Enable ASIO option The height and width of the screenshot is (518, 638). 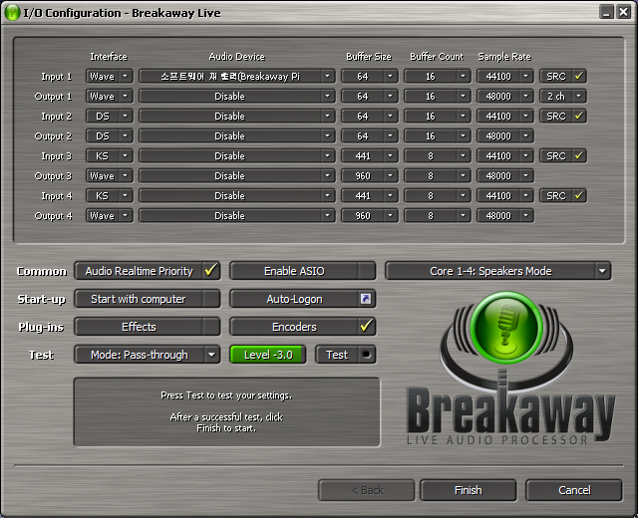tap(302, 271)
